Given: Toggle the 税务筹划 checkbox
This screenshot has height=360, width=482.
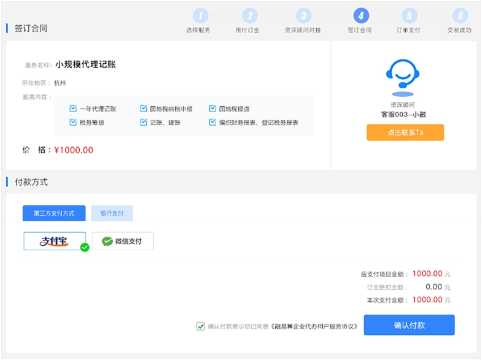Looking at the screenshot, I should pos(73,122).
